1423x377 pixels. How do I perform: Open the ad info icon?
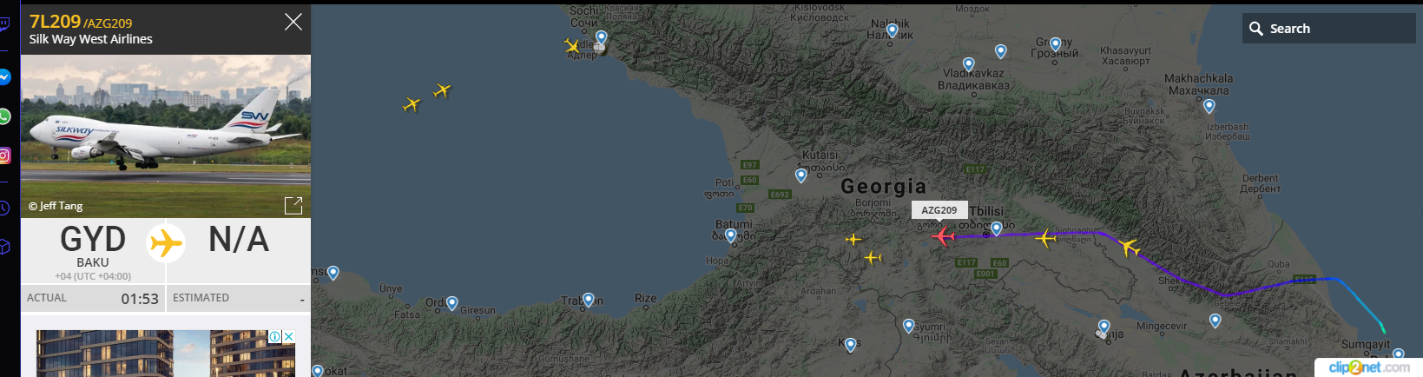pos(274,336)
